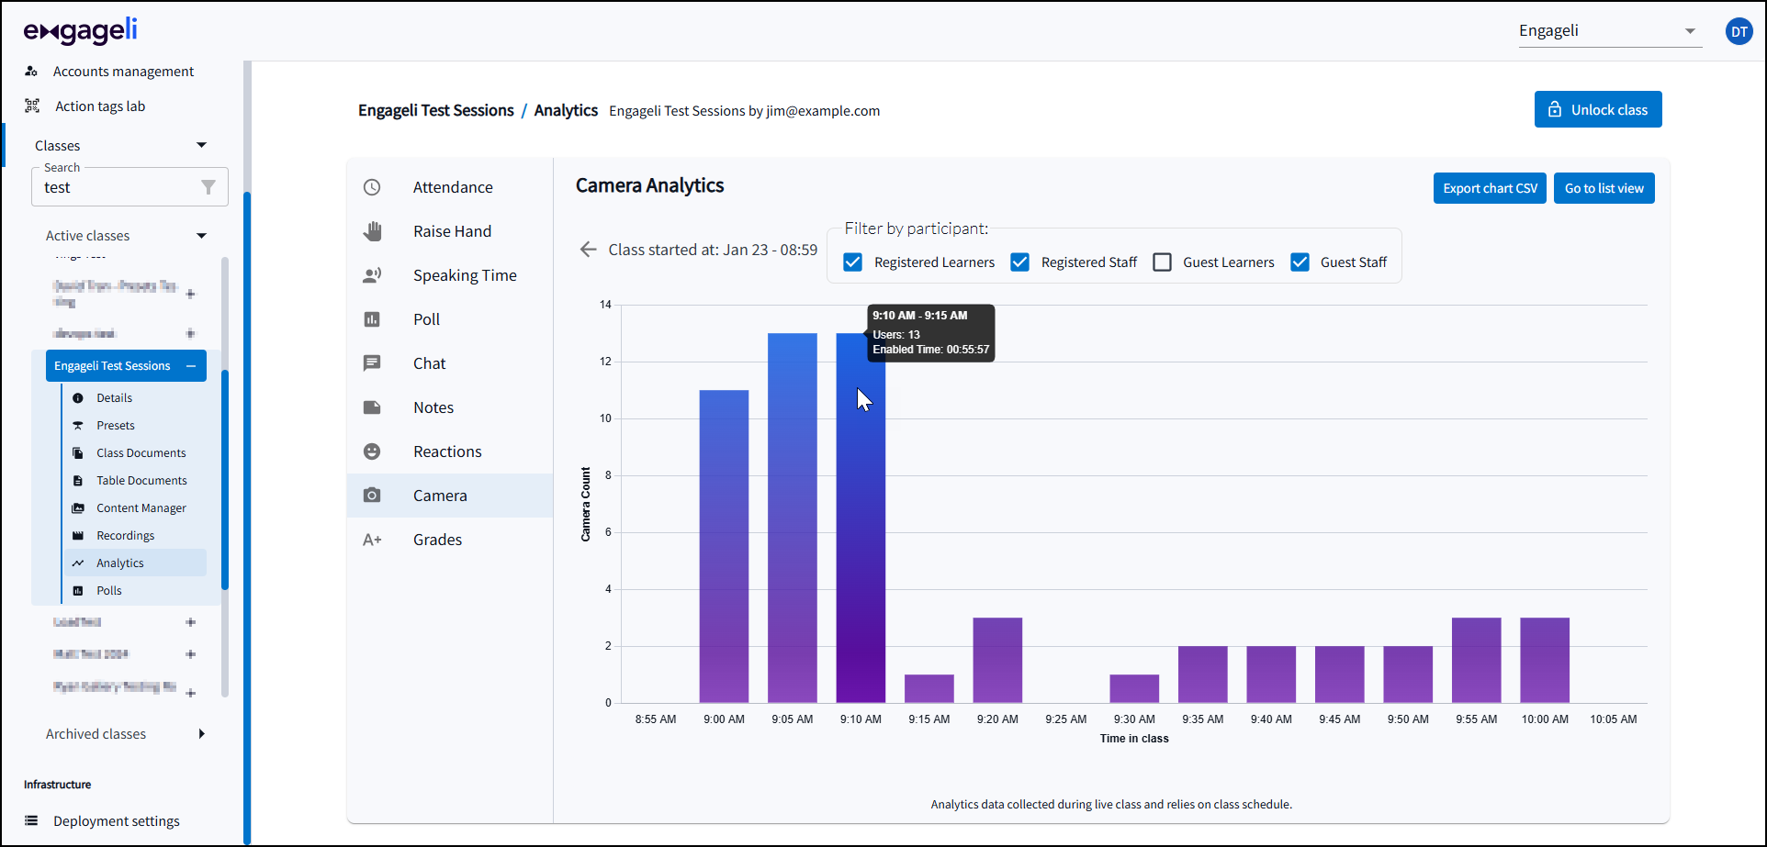Click the Table Documents icon

click(x=78, y=481)
